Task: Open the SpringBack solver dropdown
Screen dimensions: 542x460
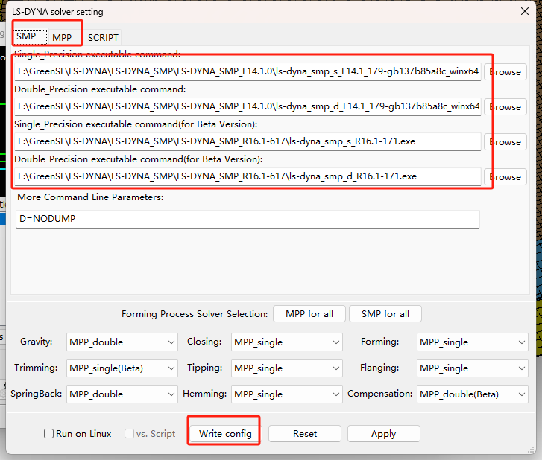Action: pyautogui.click(x=122, y=394)
